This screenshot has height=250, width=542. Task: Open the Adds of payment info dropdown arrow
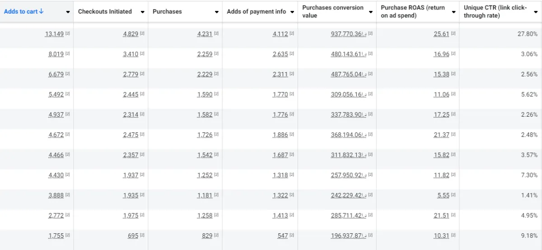pyautogui.click(x=292, y=12)
